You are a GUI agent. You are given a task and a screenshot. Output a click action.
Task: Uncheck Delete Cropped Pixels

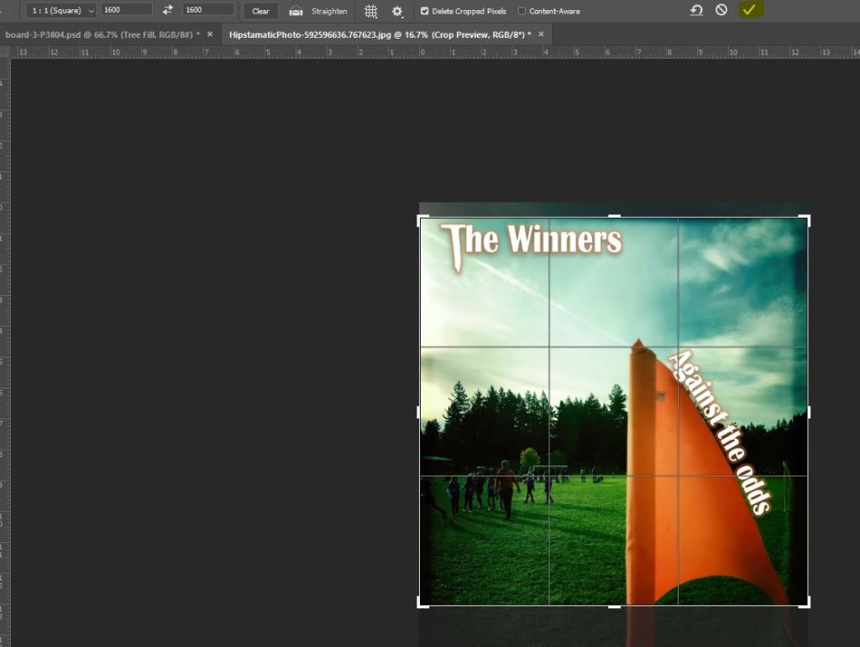point(424,11)
